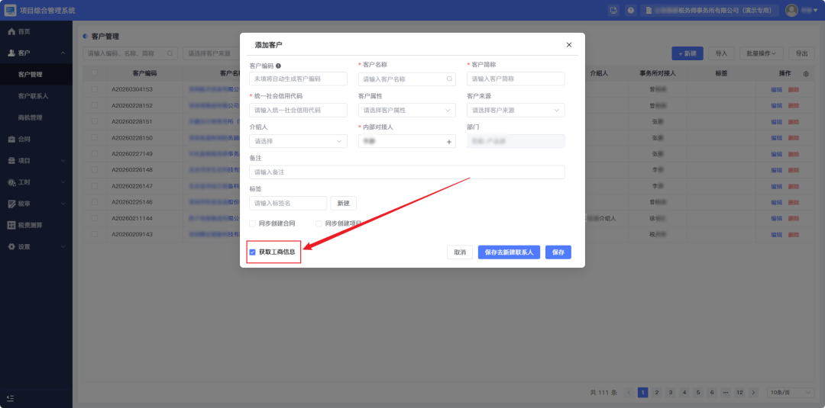This screenshot has height=408, width=825.
Task: Click the search icon in the customer search box
Action: pyautogui.click(x=170, y=53)
